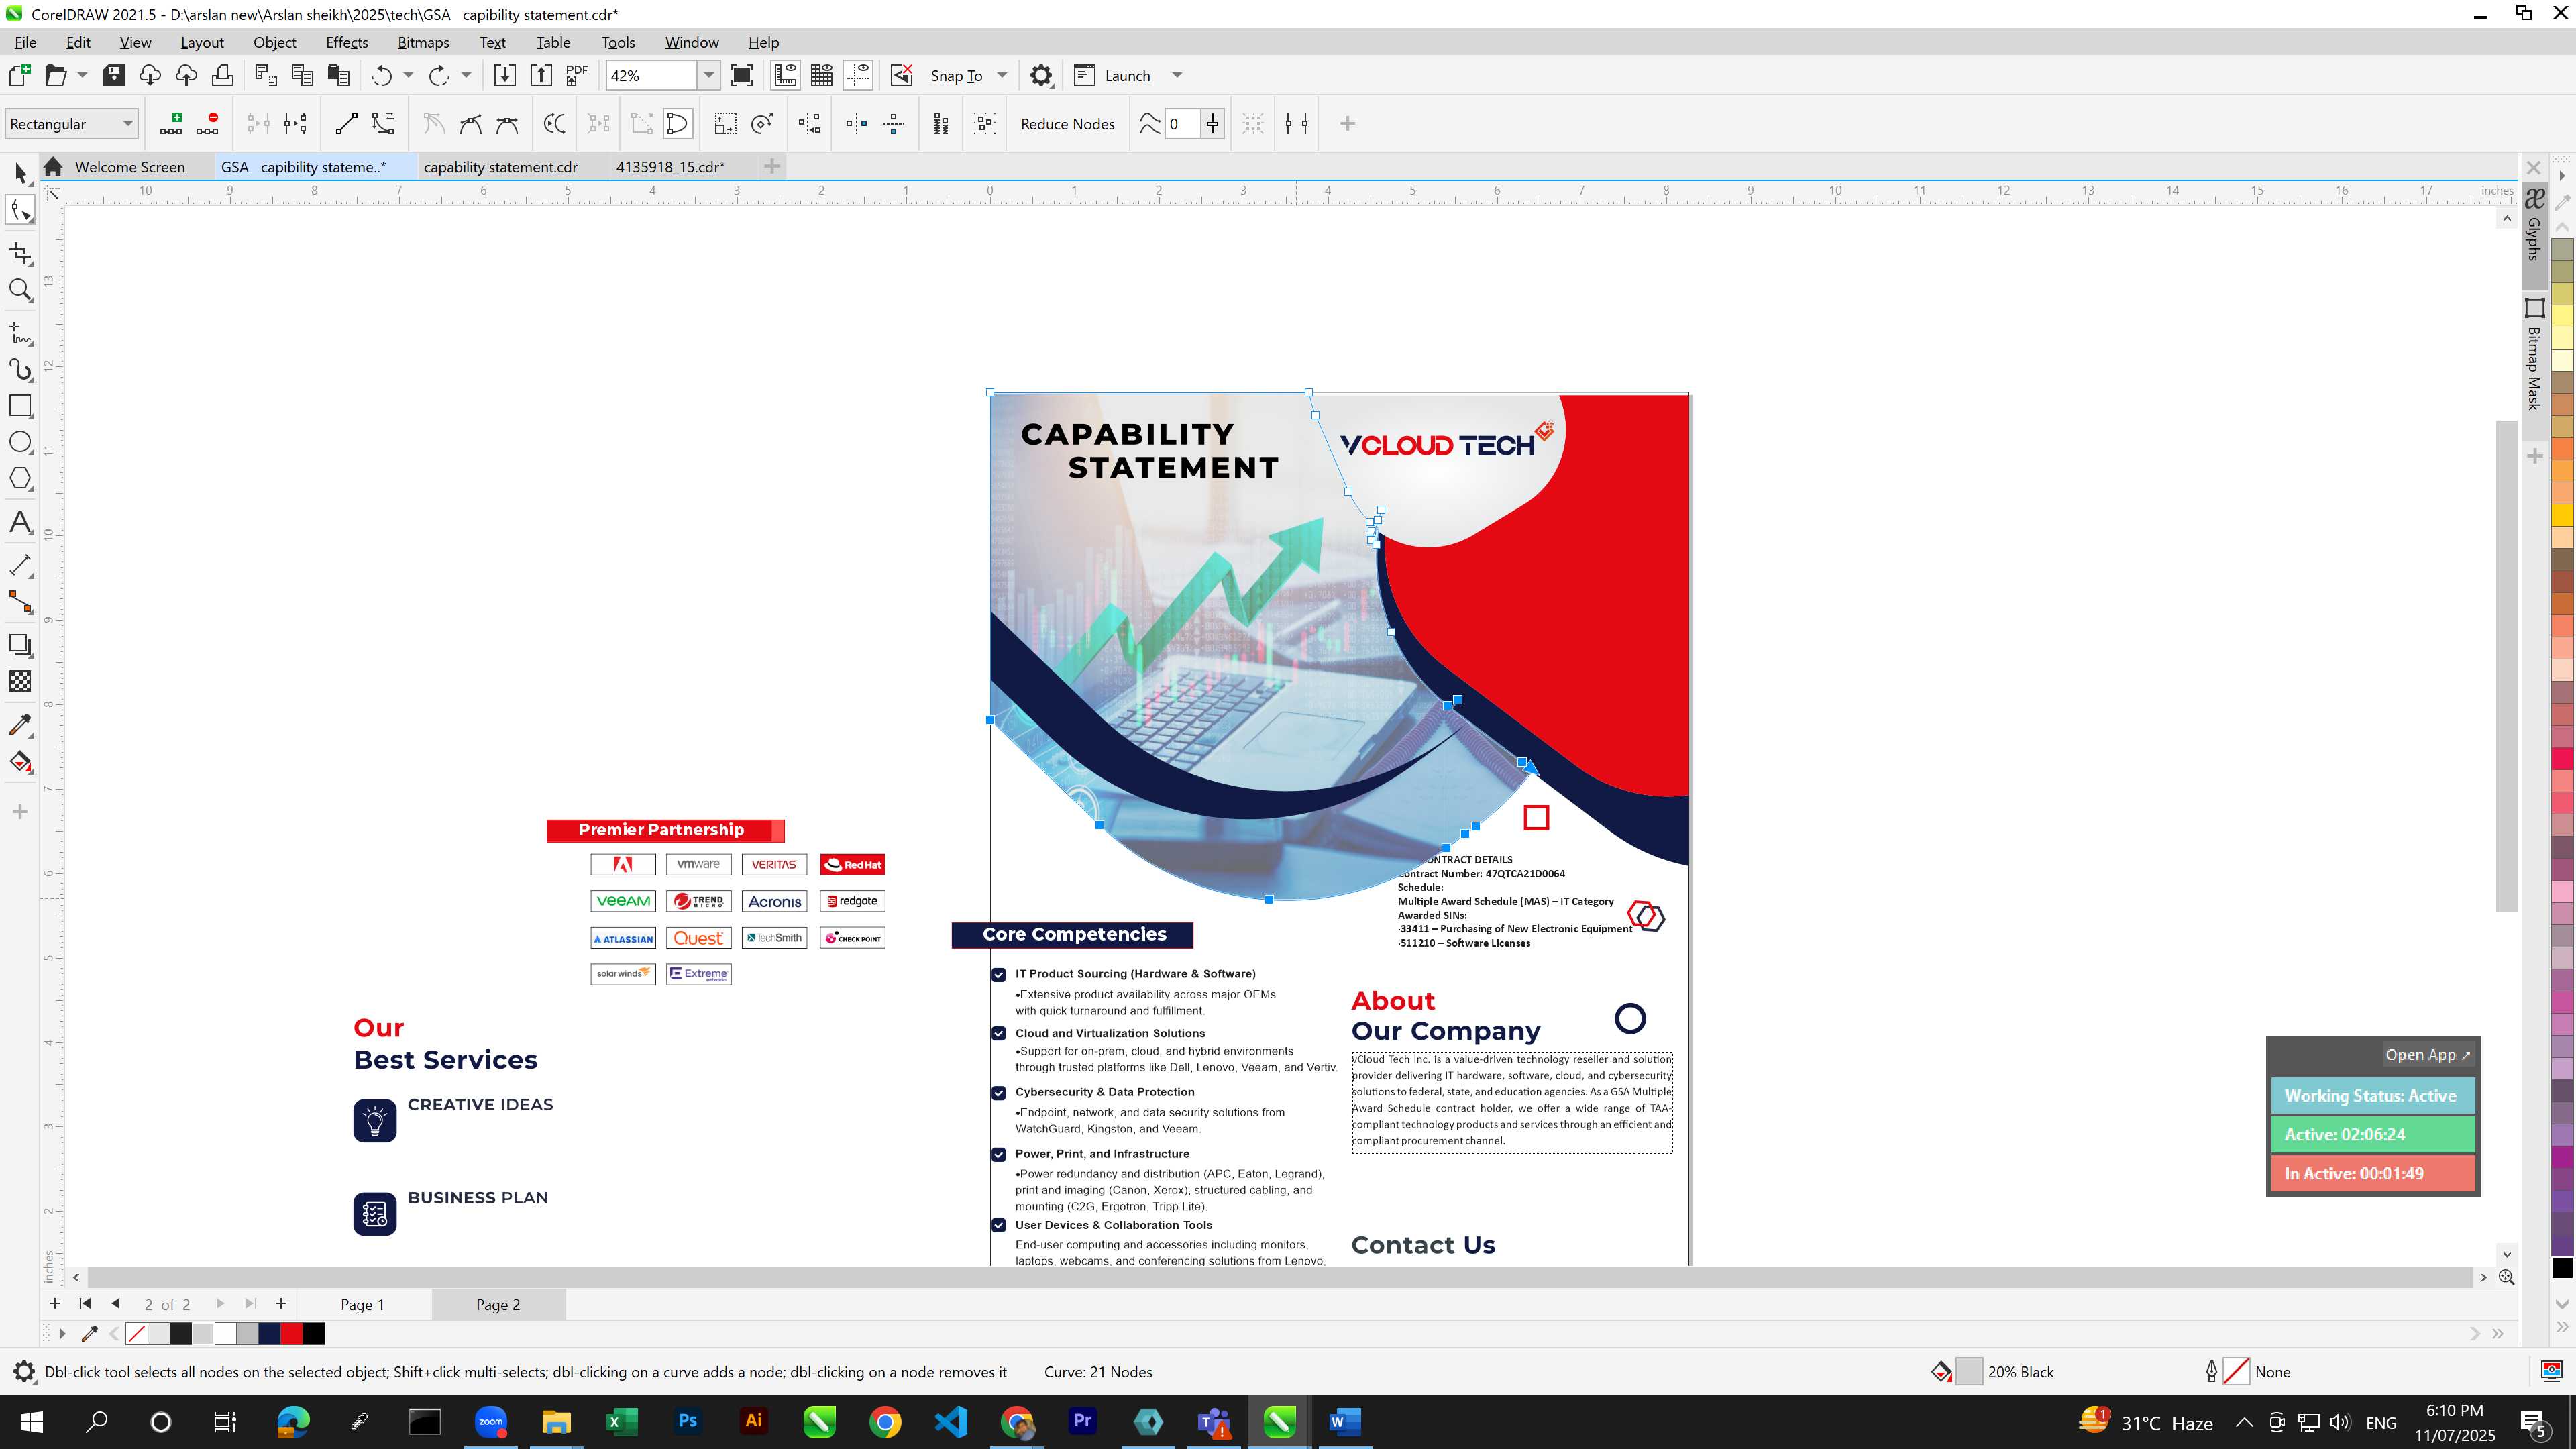This screenshot has width=2576, height=1449.
Task: Select the Text tool
Action: [20, 522]
